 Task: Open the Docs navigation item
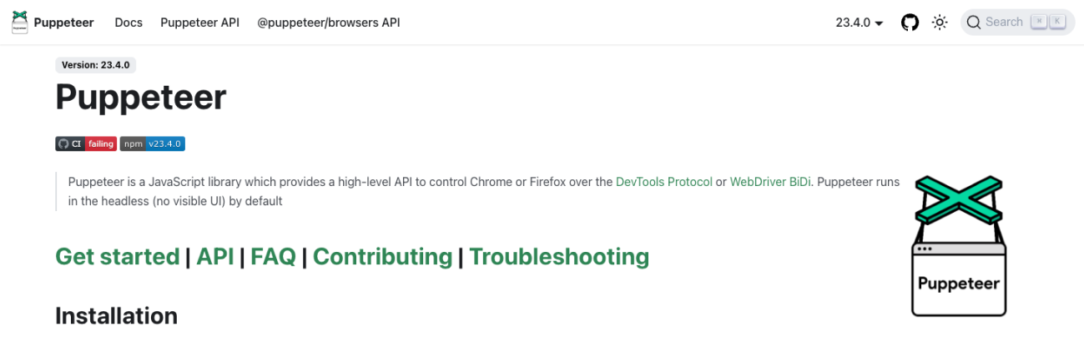129,23
